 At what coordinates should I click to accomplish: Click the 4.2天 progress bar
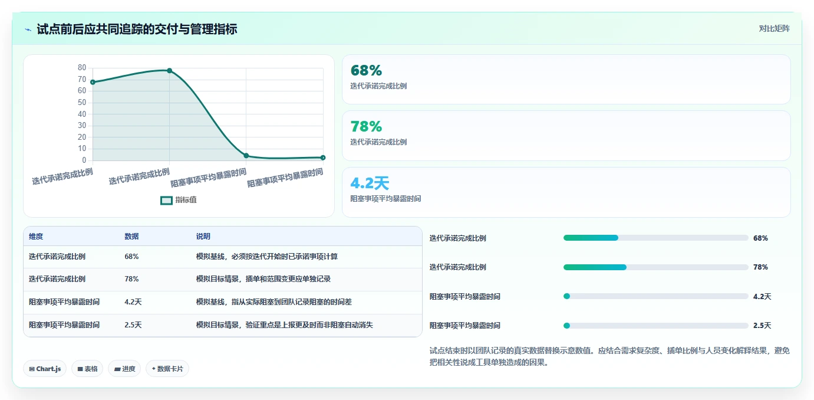(x=656, y=296)
